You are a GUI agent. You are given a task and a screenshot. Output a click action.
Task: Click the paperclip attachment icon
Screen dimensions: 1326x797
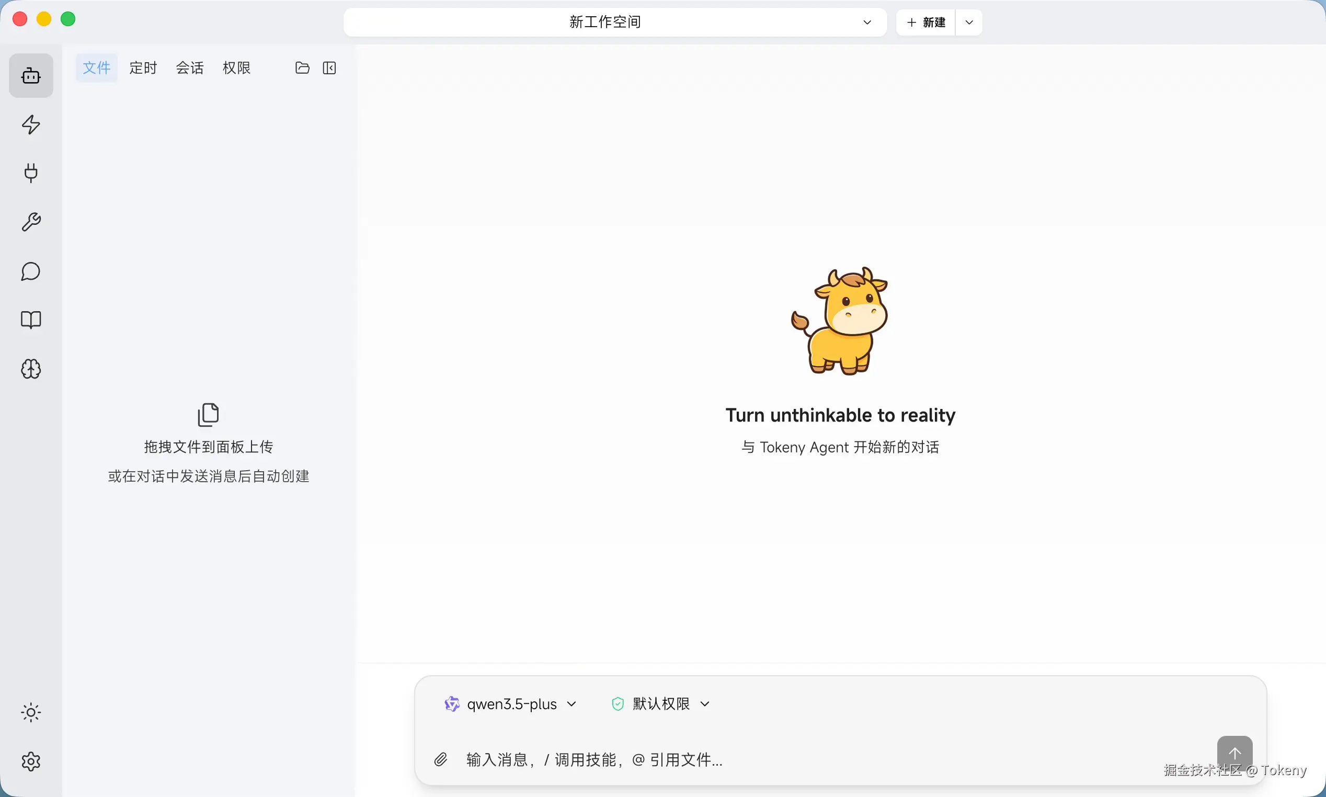[x=440, y=759]
